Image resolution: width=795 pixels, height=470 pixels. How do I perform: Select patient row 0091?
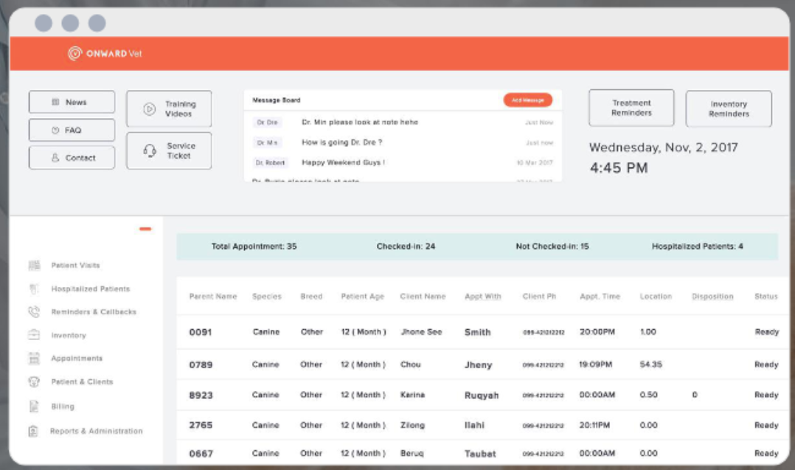(x=482, y=332)
